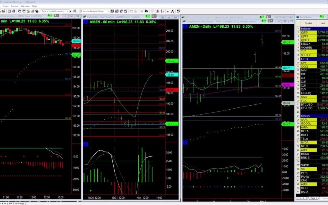Screen dimensions: 328x205
Task: Expand the symbol/command box dropdown arrow
Action: tap(67, 11)
